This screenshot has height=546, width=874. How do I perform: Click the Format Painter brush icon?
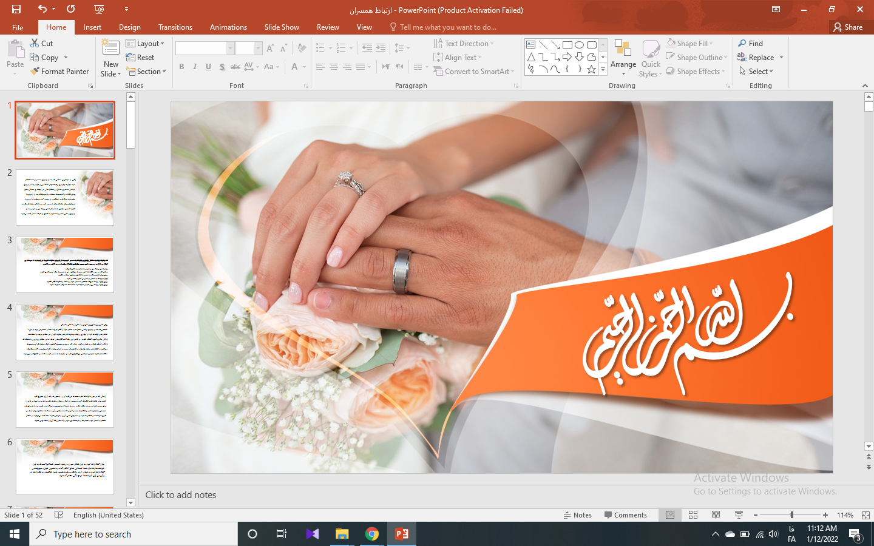[x=35, y=71]
